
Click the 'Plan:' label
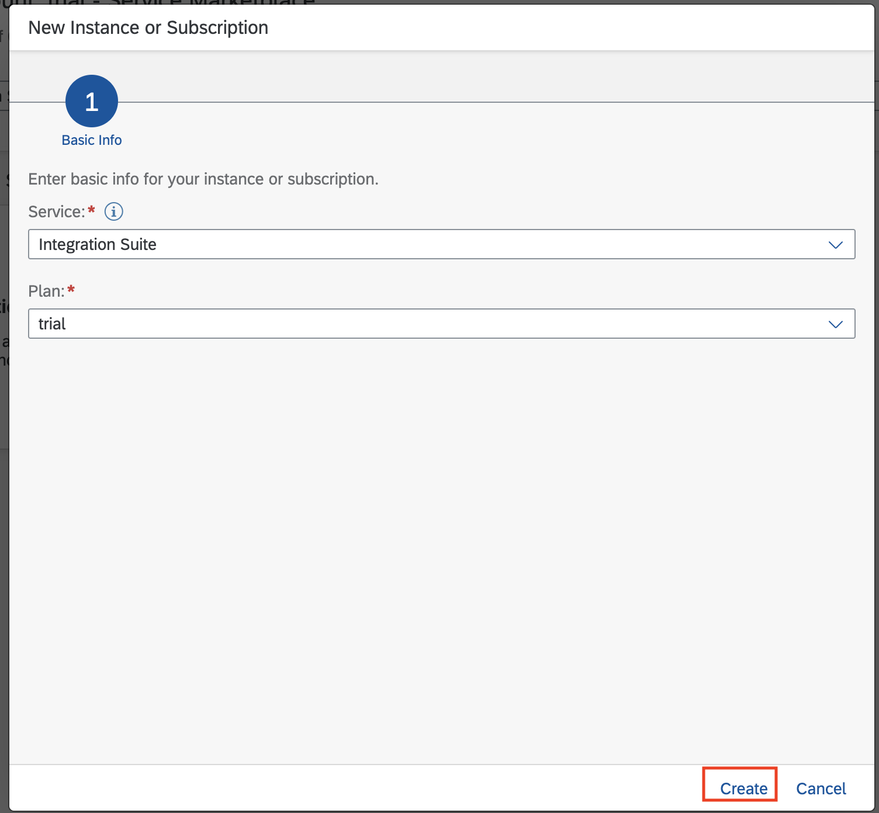(46, 291)
